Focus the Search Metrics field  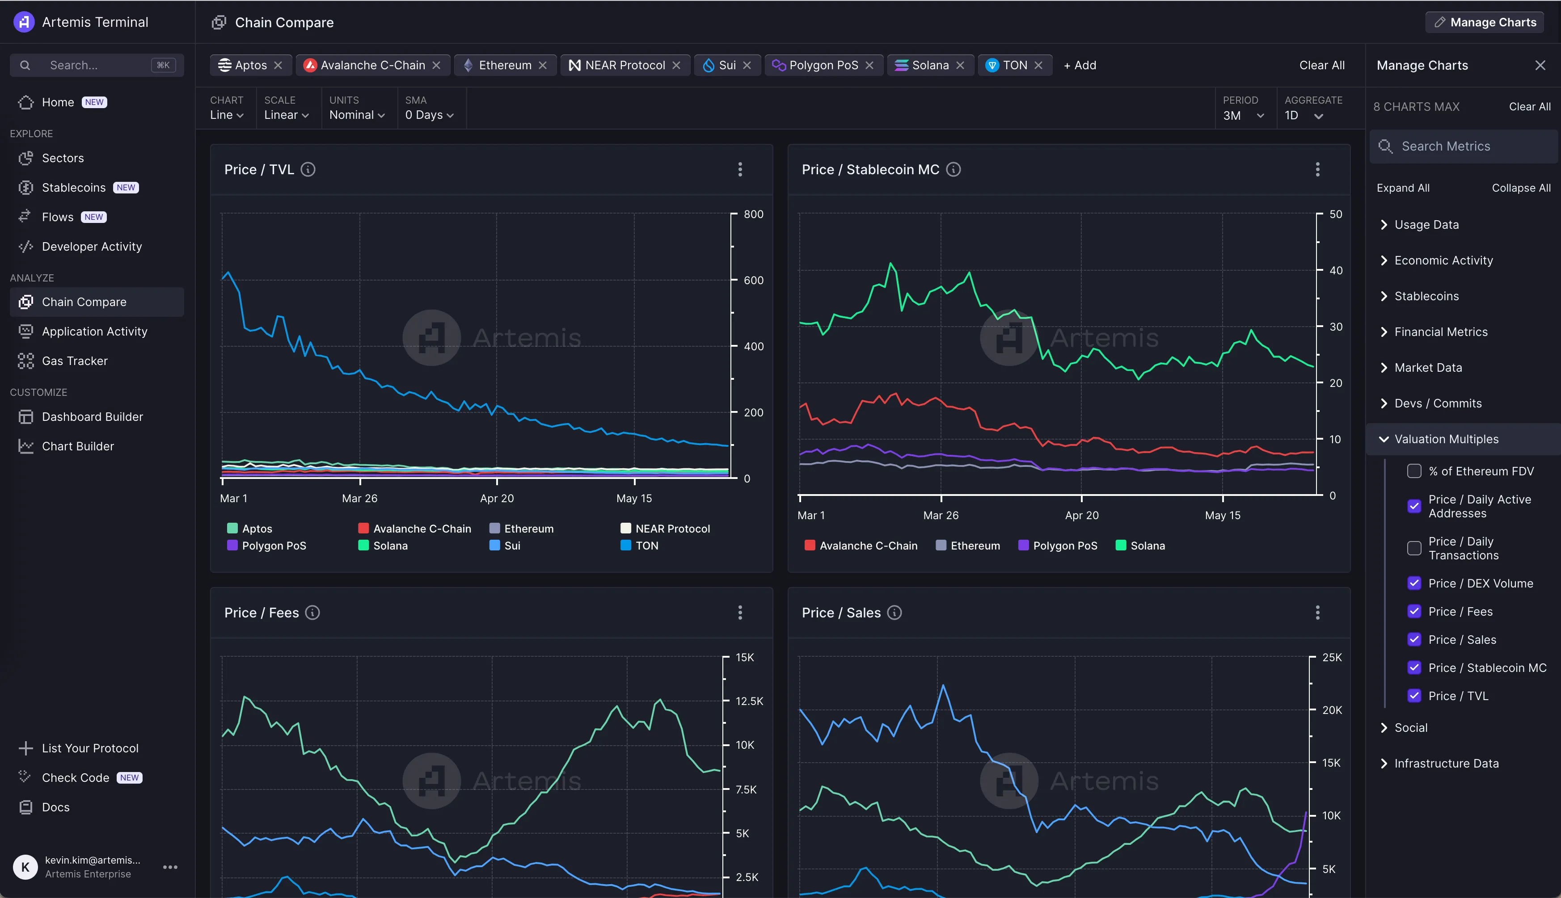click(1464, 146)
